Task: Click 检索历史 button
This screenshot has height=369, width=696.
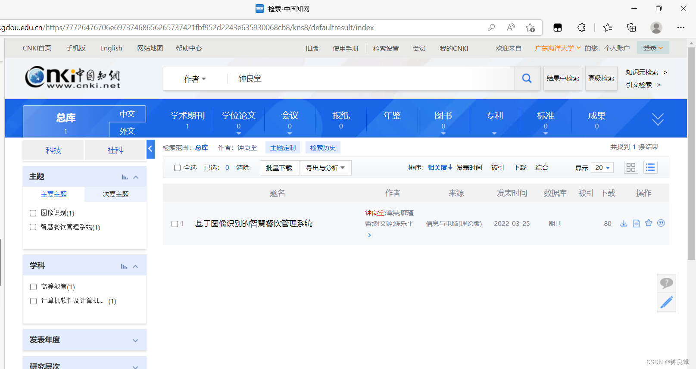Action: tap(323, 147)
